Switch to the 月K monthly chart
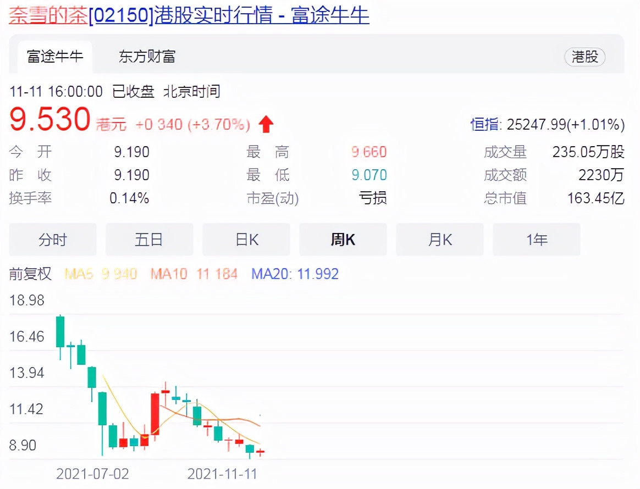Screen dimensions: 640x489 (439, 239)
